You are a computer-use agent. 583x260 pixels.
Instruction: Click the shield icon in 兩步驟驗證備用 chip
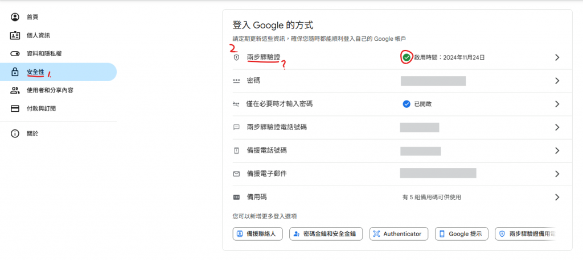(502, 234)
